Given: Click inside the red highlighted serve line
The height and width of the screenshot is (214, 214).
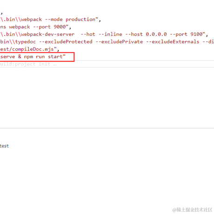Looking at the screenshot, I should tap(37, 57).
